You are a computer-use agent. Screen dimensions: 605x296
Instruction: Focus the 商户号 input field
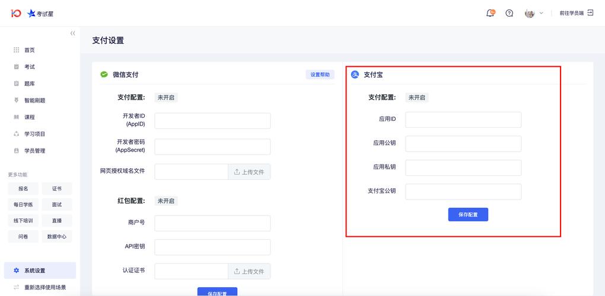coord(212,223)
